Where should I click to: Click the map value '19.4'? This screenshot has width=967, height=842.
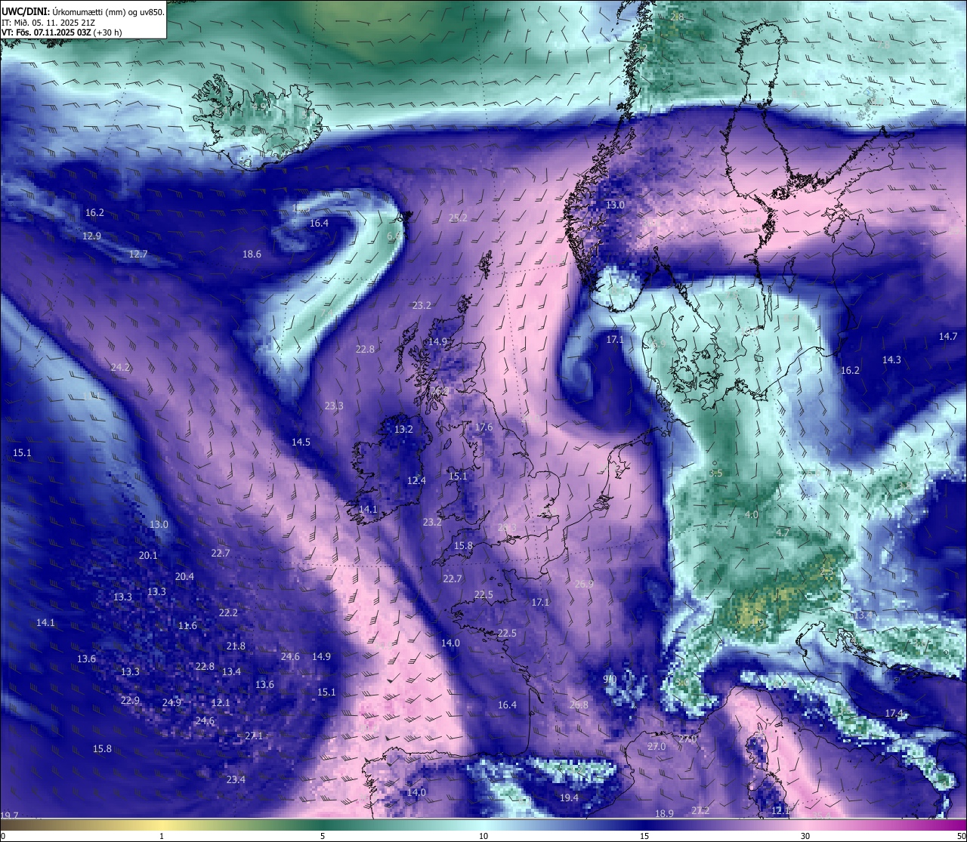tap(569, 798)
